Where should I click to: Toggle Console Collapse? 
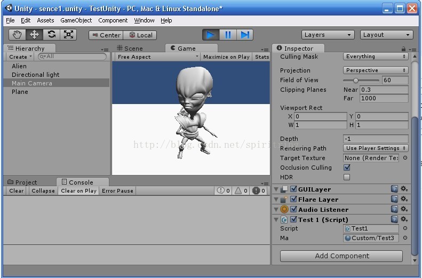point(43,191)
